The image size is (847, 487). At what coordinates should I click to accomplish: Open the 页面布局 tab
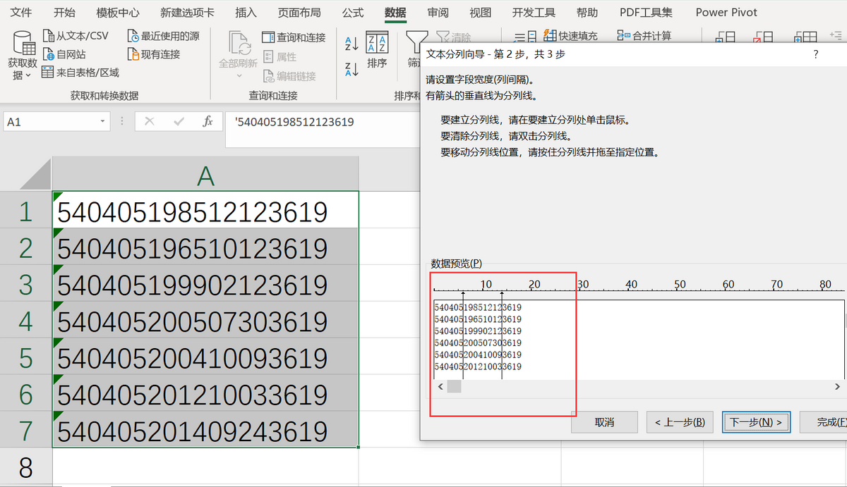299,13
